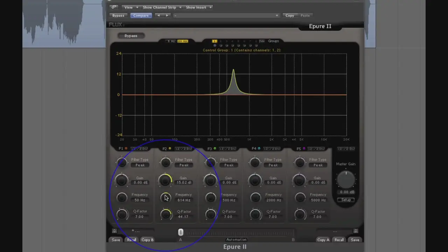Click F3 Gain knob

click(210, 180)
